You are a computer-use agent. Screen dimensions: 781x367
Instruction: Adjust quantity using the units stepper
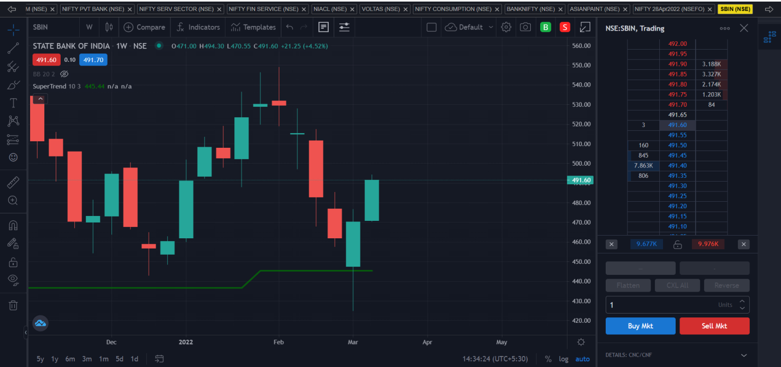[x=742, y=305]
